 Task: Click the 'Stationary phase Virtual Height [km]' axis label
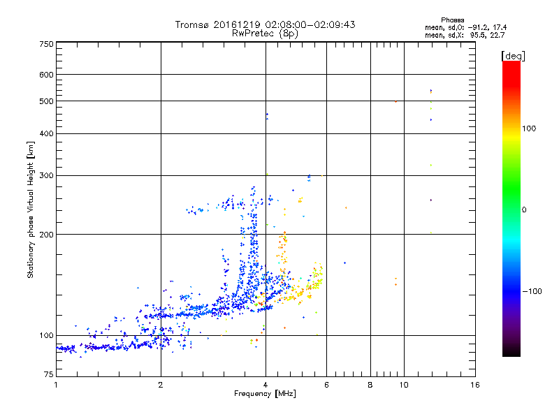pyautogui.click(x=30, y=210)
